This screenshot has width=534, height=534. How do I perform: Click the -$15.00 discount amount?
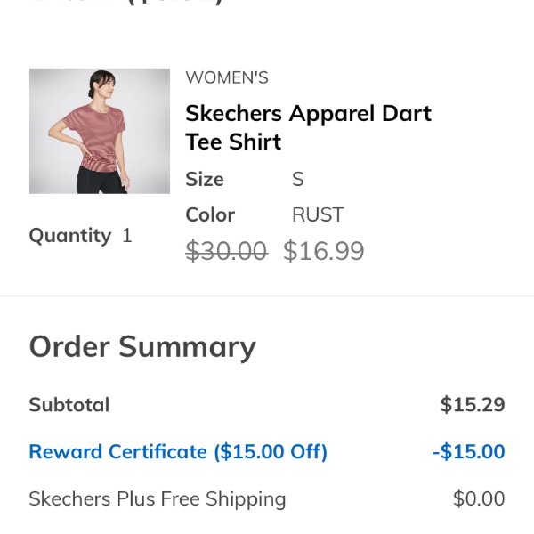(x=469, y=451)
